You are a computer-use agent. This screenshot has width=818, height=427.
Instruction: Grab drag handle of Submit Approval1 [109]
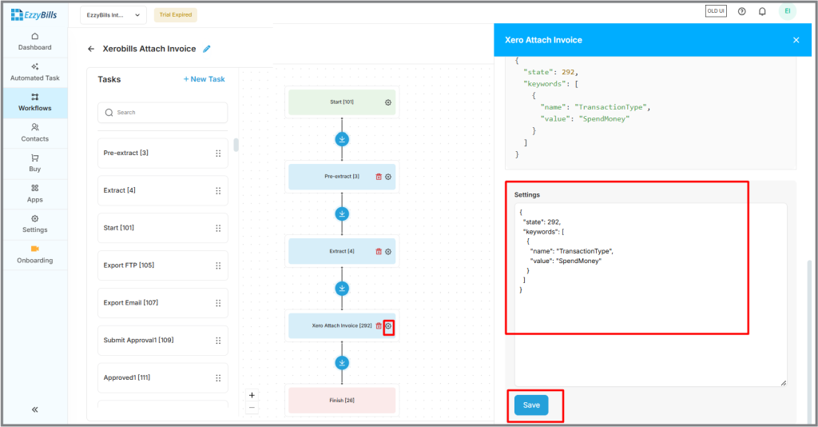point(218,341)
